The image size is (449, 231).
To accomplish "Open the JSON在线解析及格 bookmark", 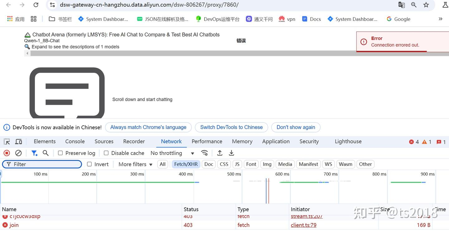I will (162, 19).
